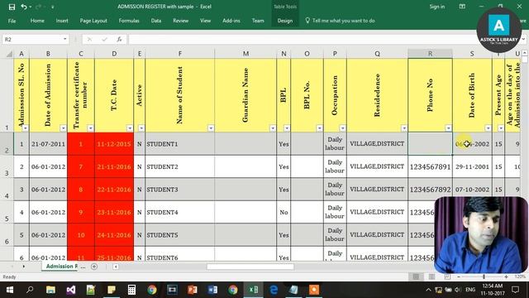This screenshot has height=298, width=529.
Task: Click the horizontal scrollbar thumb
Action: pos(250,267)
